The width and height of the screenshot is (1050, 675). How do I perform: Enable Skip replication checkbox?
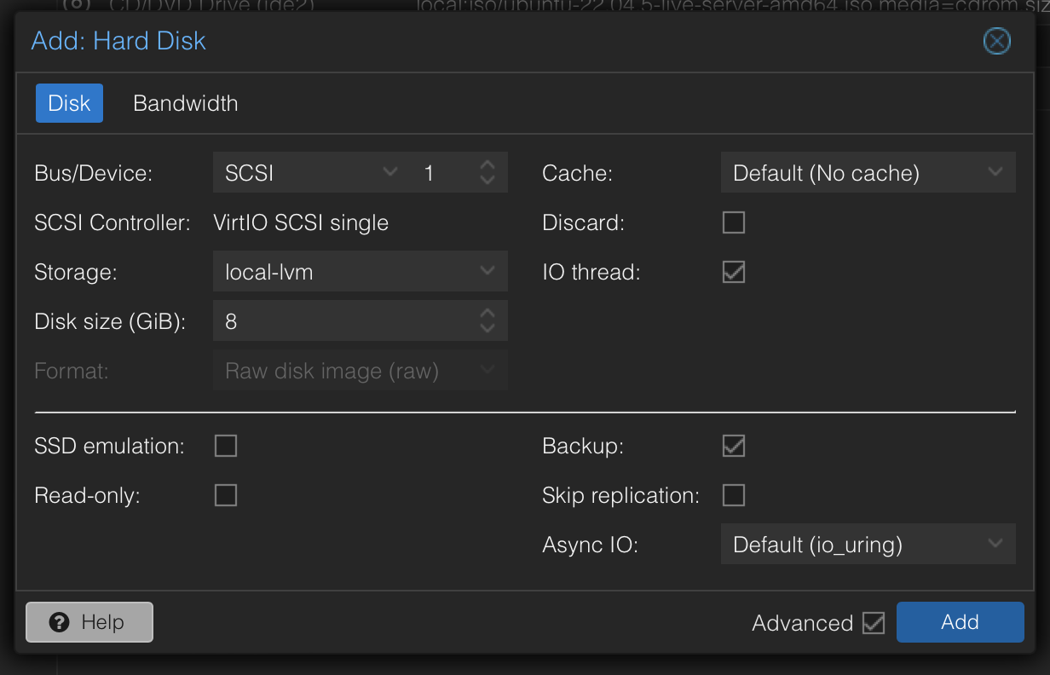pos(733,495)
